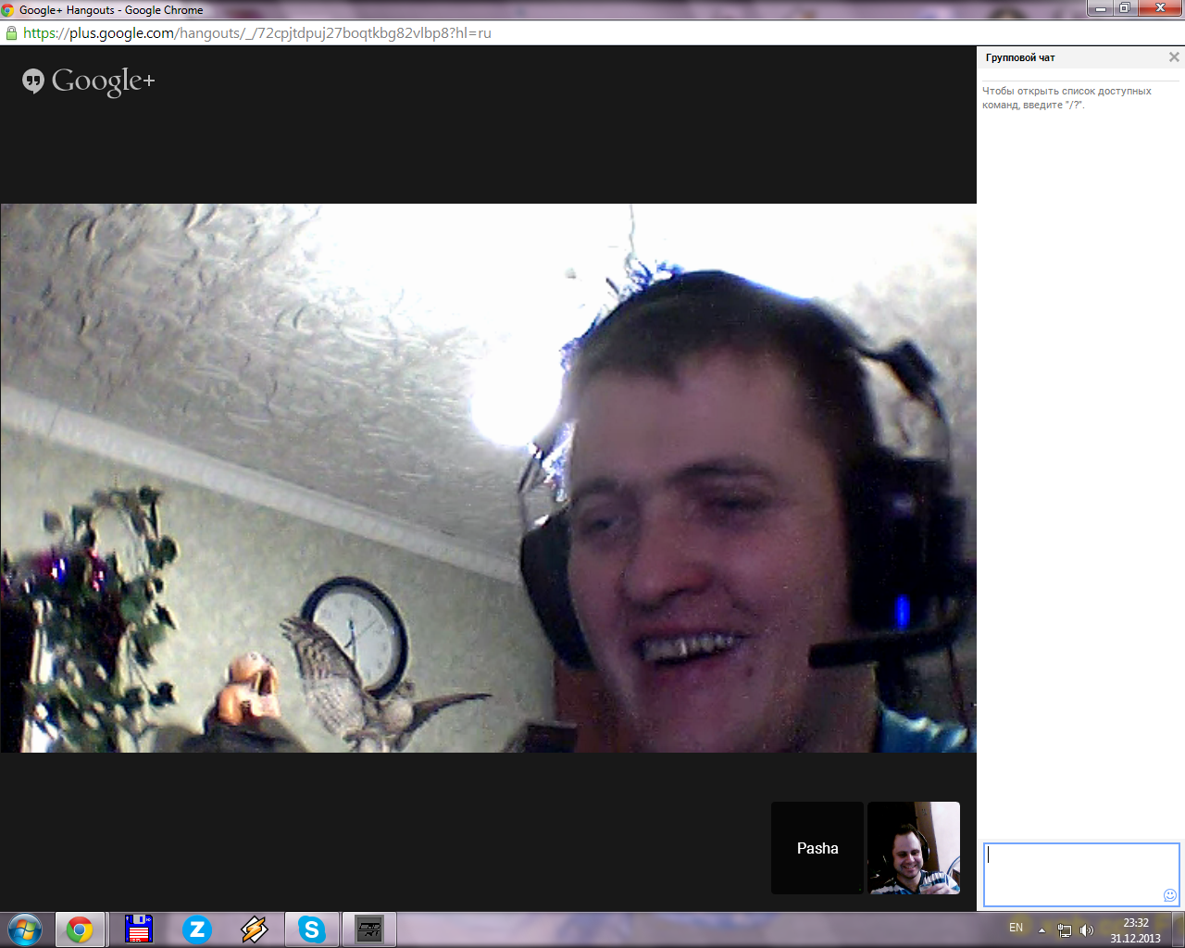1185x948 pixels.
Task: Restore down the Chrome window
Action: [1124, 8]
